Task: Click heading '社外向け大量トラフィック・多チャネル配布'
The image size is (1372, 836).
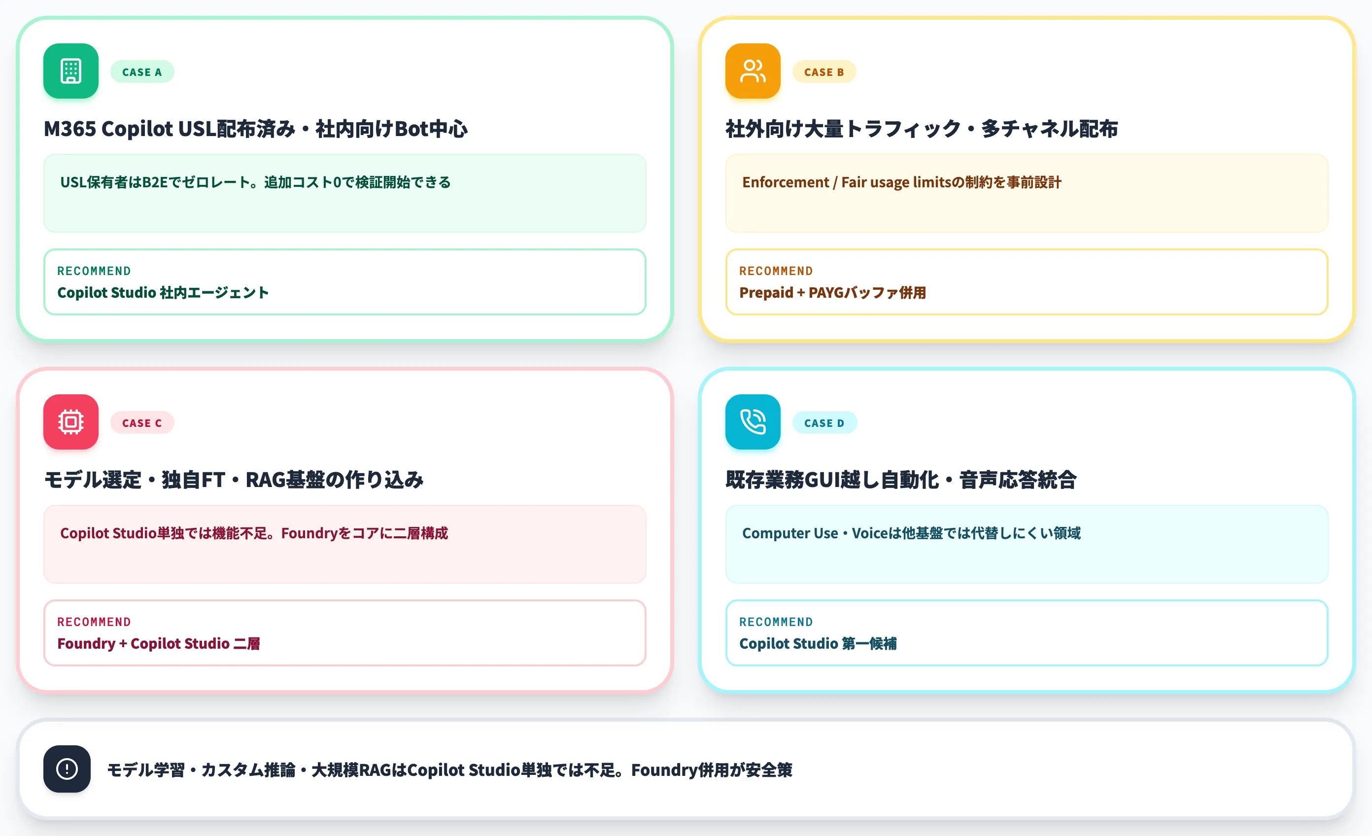Action: [x=922, y=129]
